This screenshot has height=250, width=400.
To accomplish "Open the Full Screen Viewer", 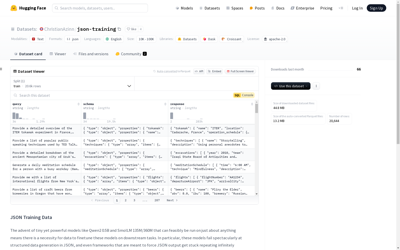I will pos(240,71).
